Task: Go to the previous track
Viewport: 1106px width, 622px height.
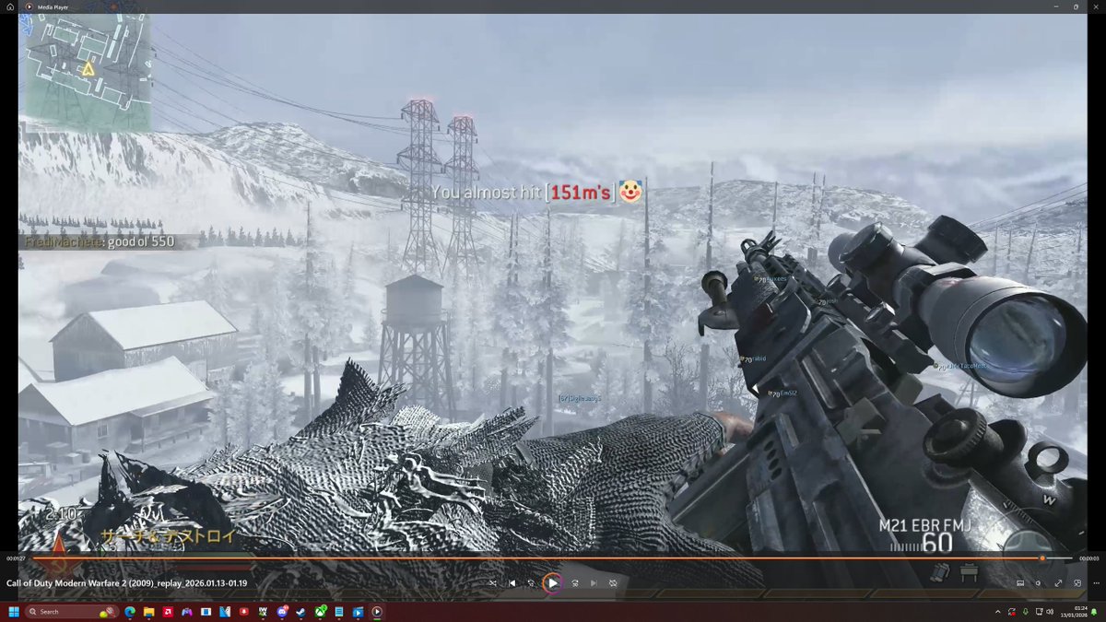Action: [x=512, y=582]
